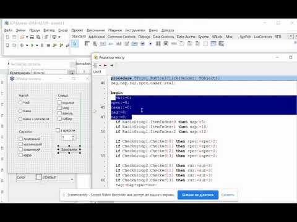The width and height of the screenshot is (297, 222).
Task: Select the TLabel component icon
Action: click(x=111, y=44)
